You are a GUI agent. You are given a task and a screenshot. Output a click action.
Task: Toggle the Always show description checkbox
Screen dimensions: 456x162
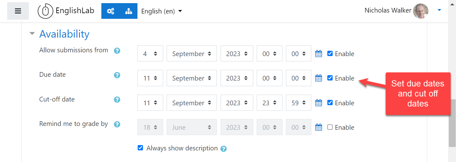[x=141, y=148]
